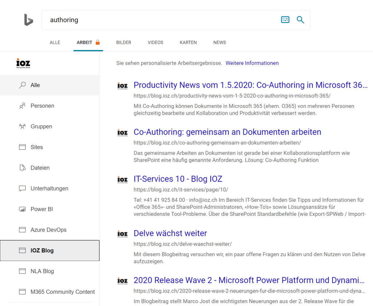373x306 pixels.
Task: Select Sites label in the sidebar
Action: 37,147
